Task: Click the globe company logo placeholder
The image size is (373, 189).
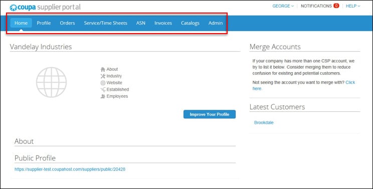Action: [51, 82]
